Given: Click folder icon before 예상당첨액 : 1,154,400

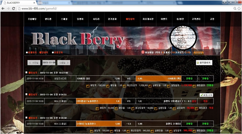Looking at the screenshot, I should [x=124, y=86].
